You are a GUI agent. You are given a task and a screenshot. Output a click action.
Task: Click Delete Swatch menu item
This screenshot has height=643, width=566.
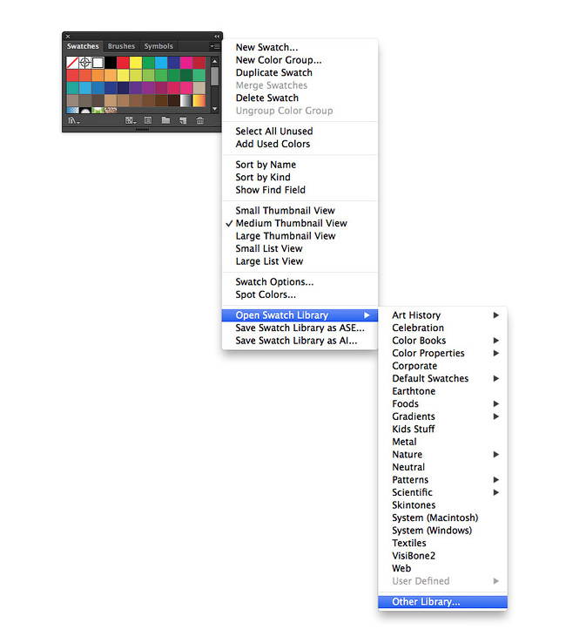[x=300, y=98]
